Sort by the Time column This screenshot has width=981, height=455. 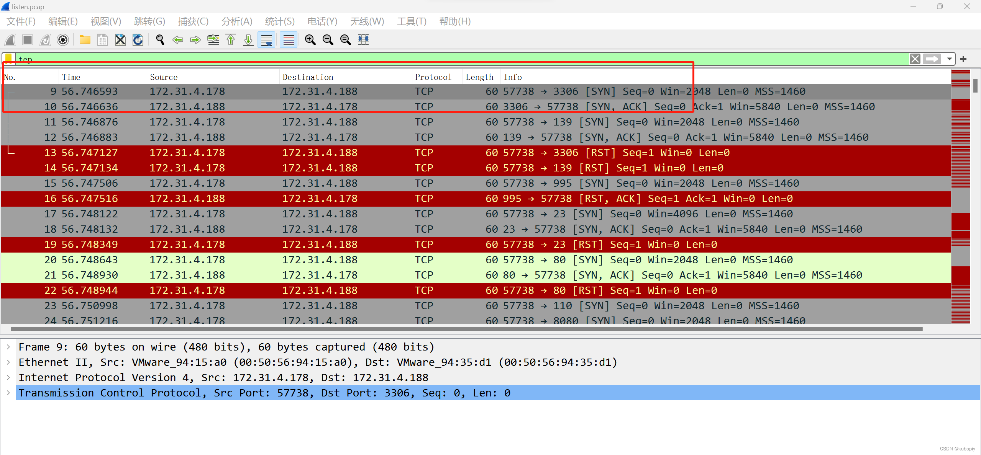[103, 77]
